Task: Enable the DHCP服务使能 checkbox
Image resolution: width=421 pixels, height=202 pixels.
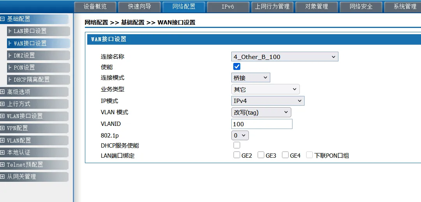Action: [237, 145]
